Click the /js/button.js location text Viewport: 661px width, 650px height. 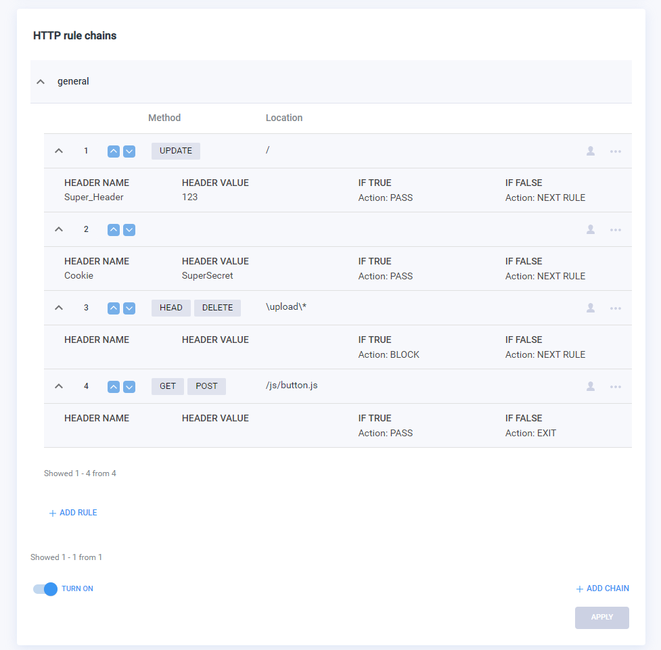click(292, 386)
